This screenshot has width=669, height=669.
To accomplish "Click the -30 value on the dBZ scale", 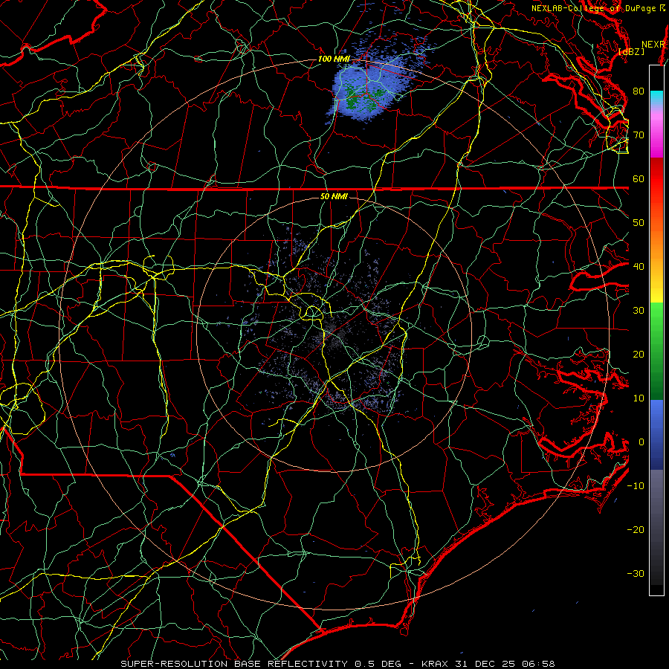I will coord(636,573).
